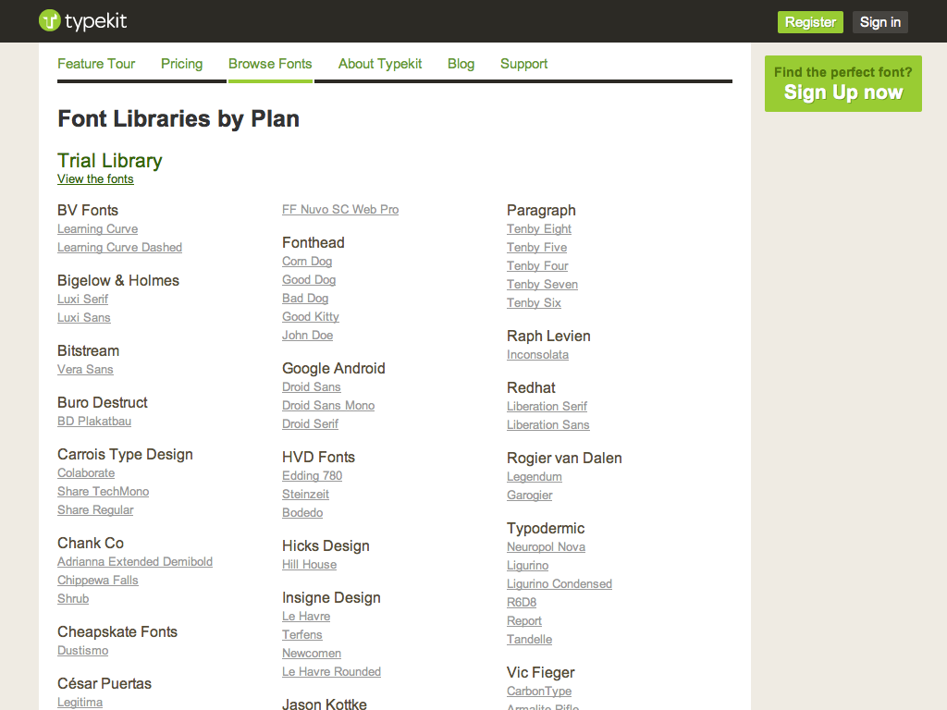
Task: Click the Inconsolata font link
Action: 537,355
